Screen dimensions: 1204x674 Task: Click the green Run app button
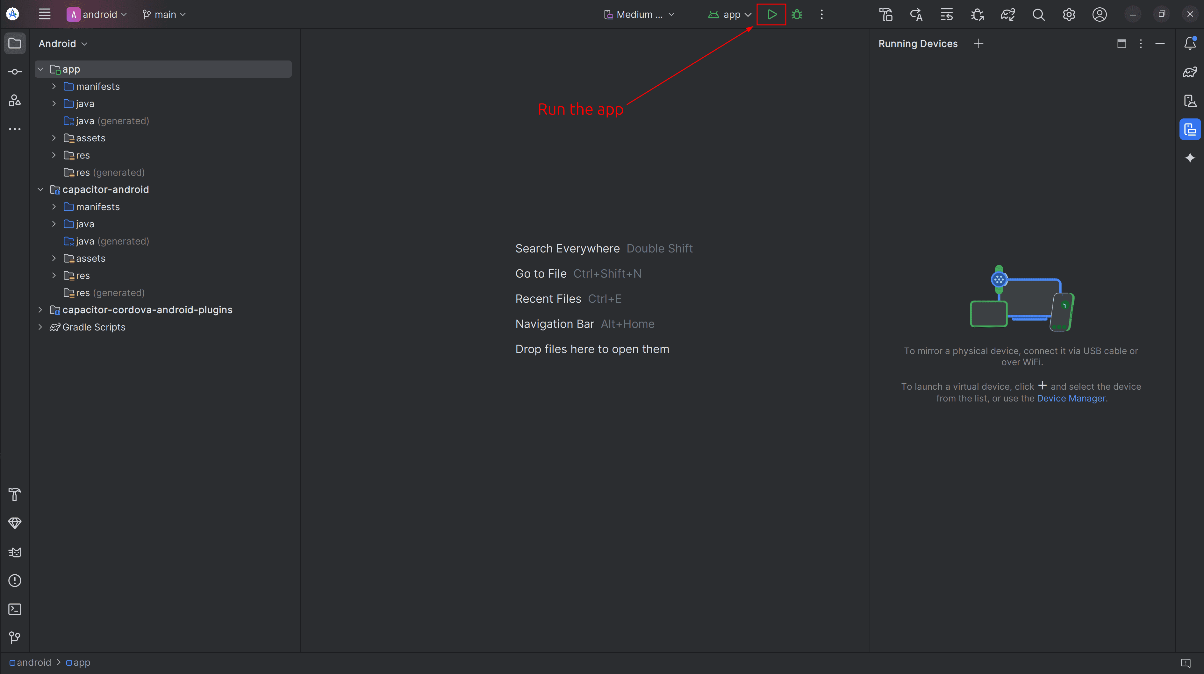(772, 14)
